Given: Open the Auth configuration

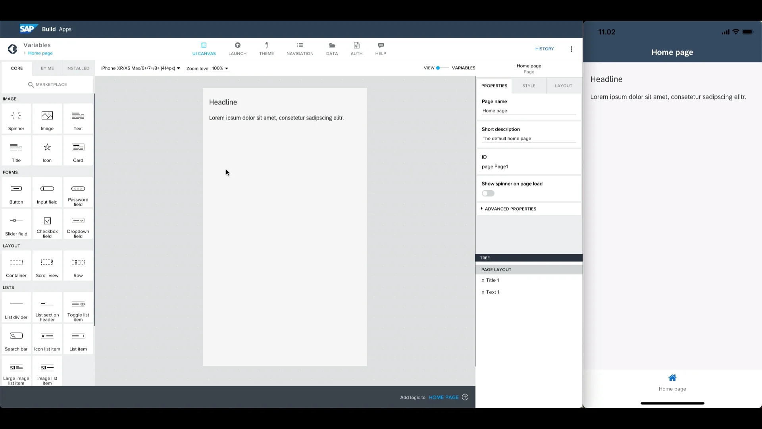Looking at the screenshot, I should point(356,48).
